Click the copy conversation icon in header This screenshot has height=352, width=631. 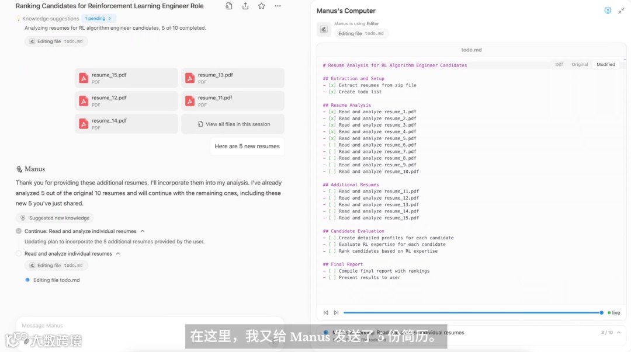click(228, 6)
